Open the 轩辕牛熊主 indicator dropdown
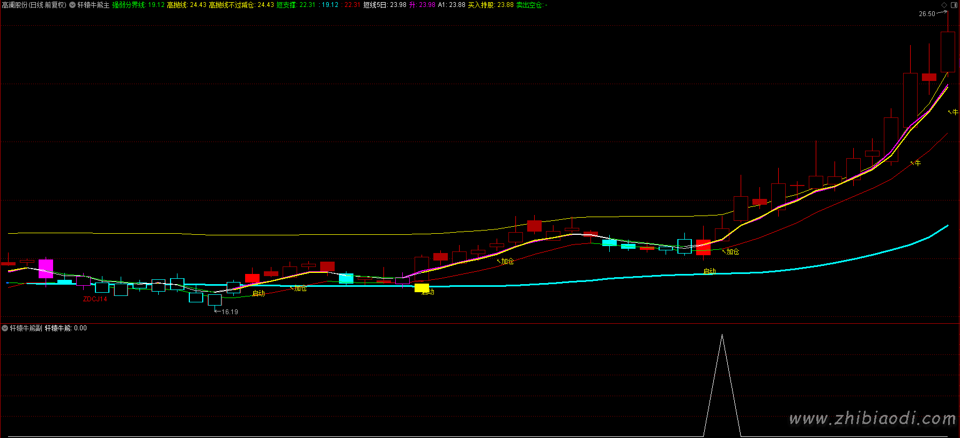 [x=72, y=5]
